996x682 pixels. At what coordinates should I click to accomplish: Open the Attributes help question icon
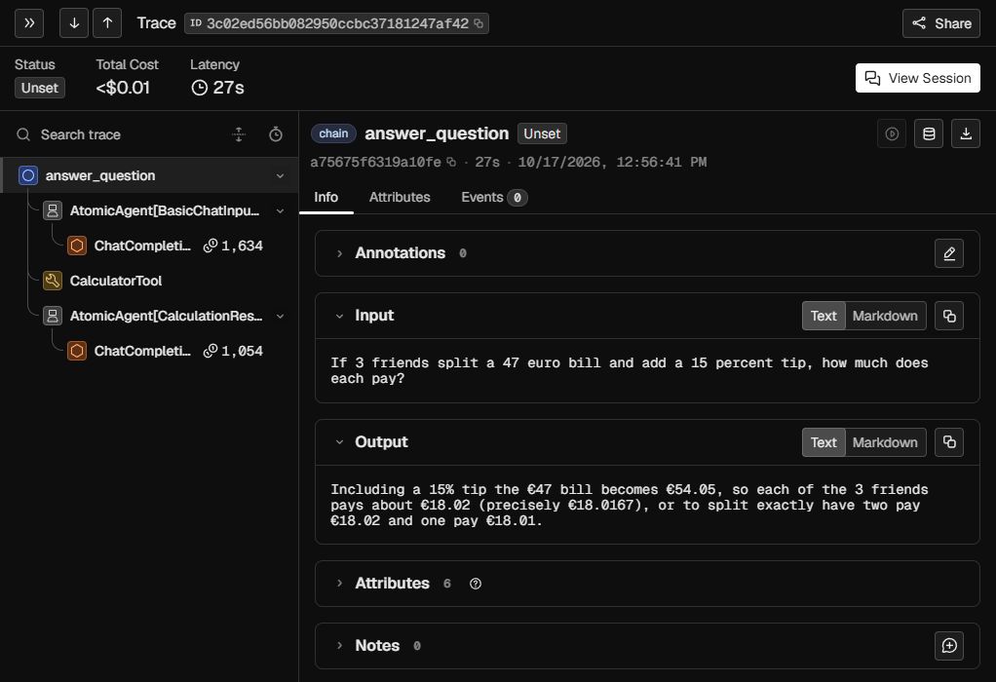476,584
